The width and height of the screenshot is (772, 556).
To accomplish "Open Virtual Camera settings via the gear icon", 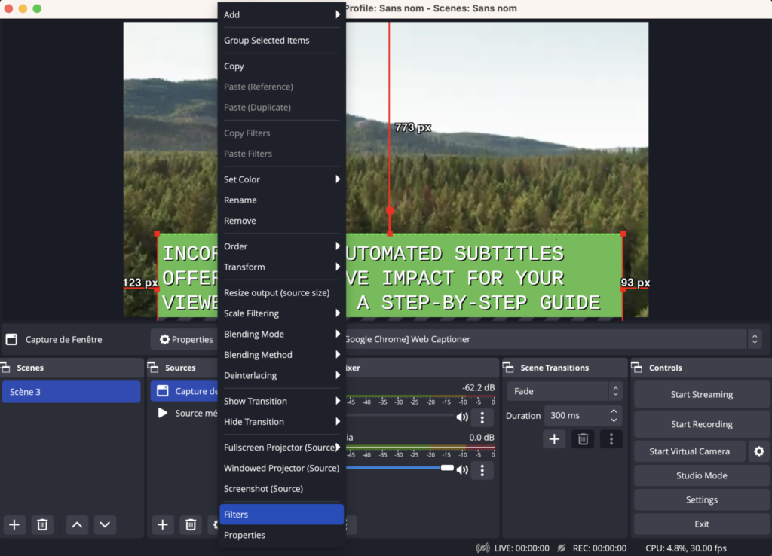I will (758, 451).
